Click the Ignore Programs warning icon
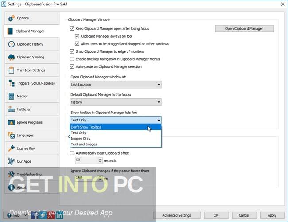This screenshot has width=288, height=222. tap(11, 122)
